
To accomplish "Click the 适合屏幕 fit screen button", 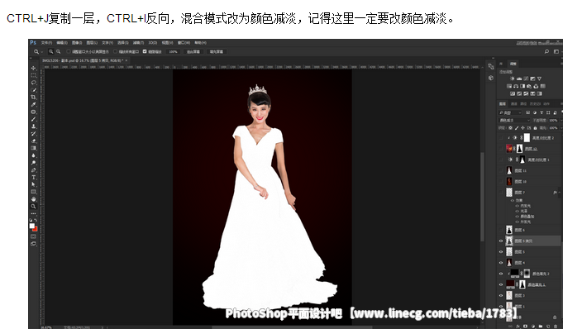I will 193,52.
